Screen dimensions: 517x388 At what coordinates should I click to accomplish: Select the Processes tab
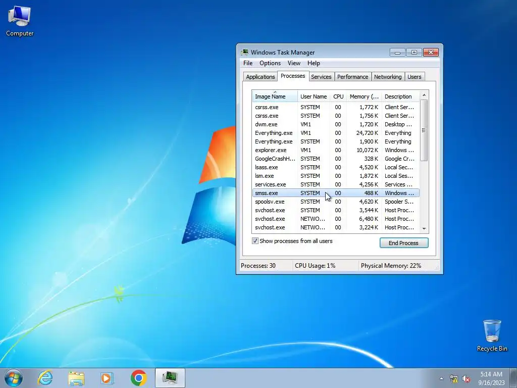coord(293,76)
